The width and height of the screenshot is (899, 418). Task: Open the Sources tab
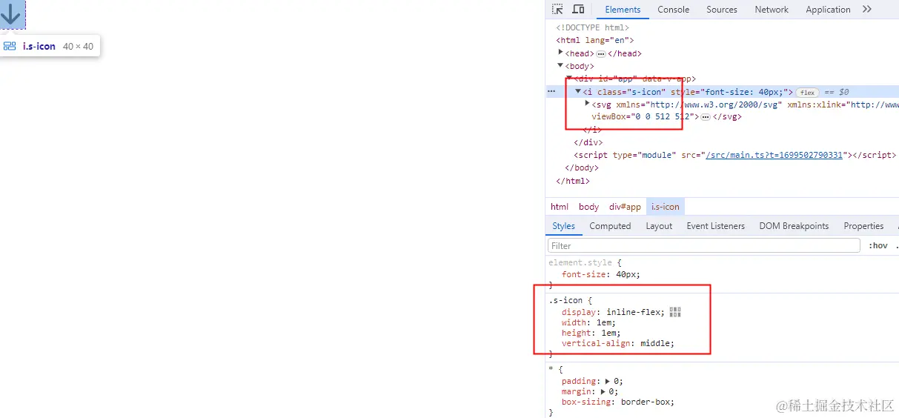721,10
